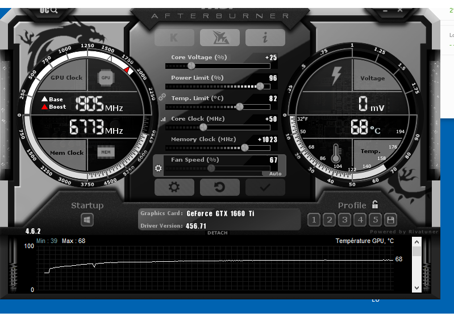
Task: Click the Max : 68 graph label
Action: coord(73,241)
